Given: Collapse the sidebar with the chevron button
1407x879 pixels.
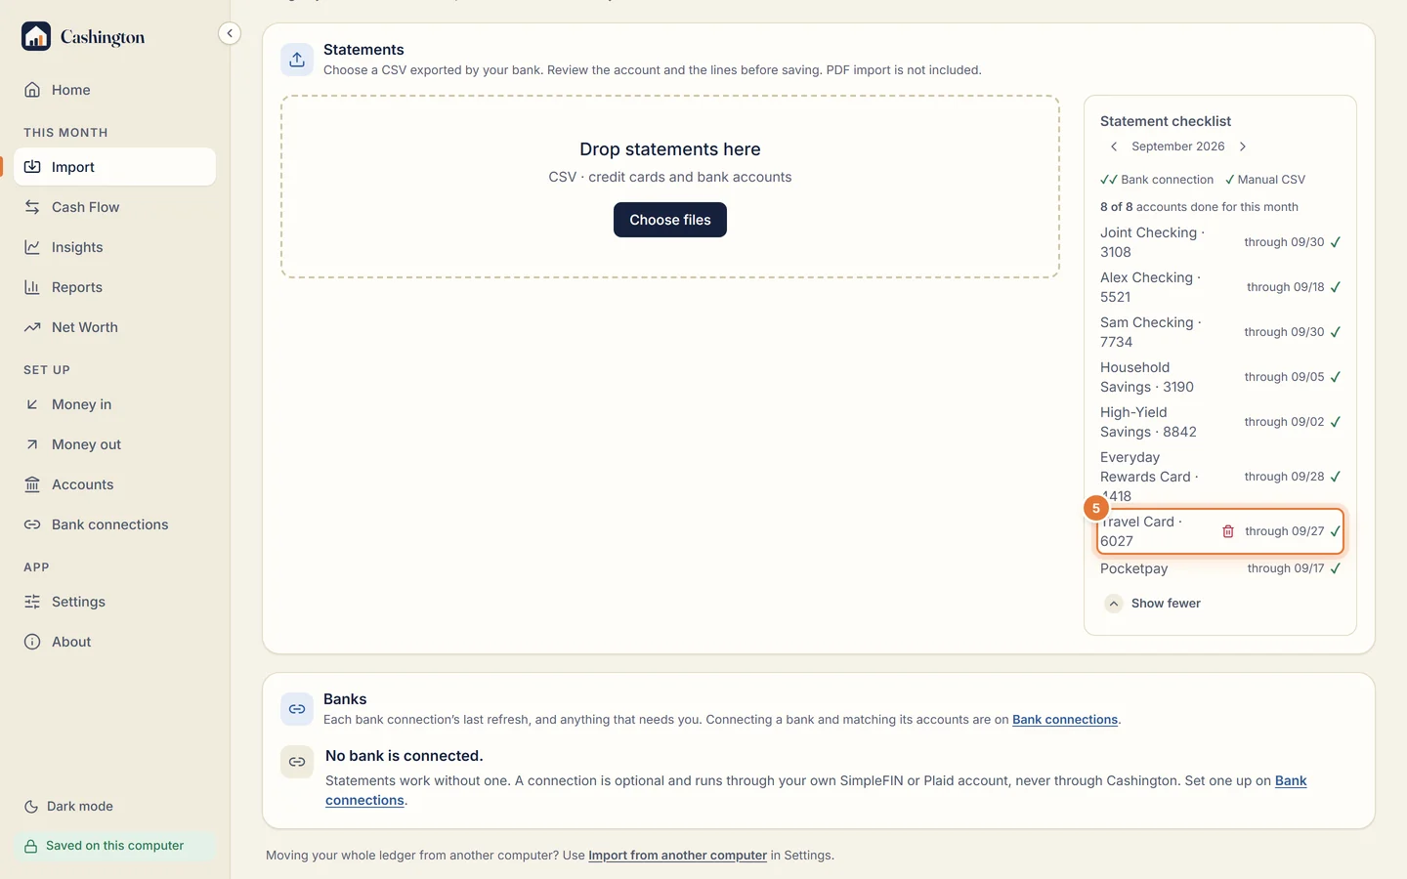Looking at the screenshot, I should point(230,33).
